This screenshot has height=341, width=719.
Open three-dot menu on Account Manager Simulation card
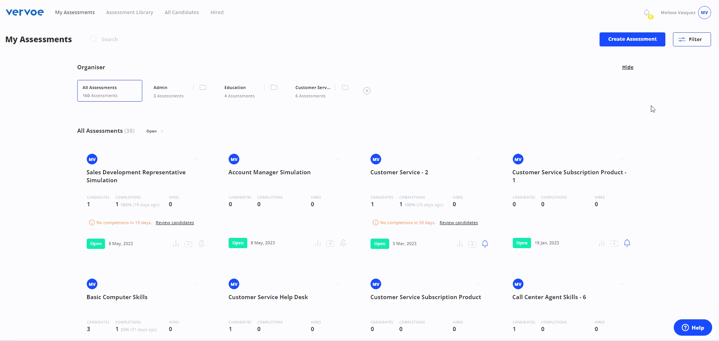(337, 159)
